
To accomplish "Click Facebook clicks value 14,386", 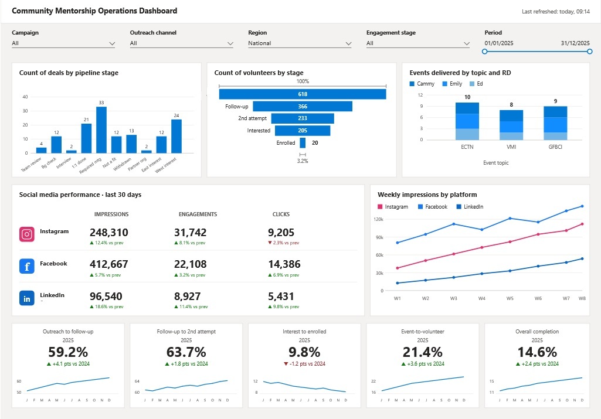I will click(284, 264).
